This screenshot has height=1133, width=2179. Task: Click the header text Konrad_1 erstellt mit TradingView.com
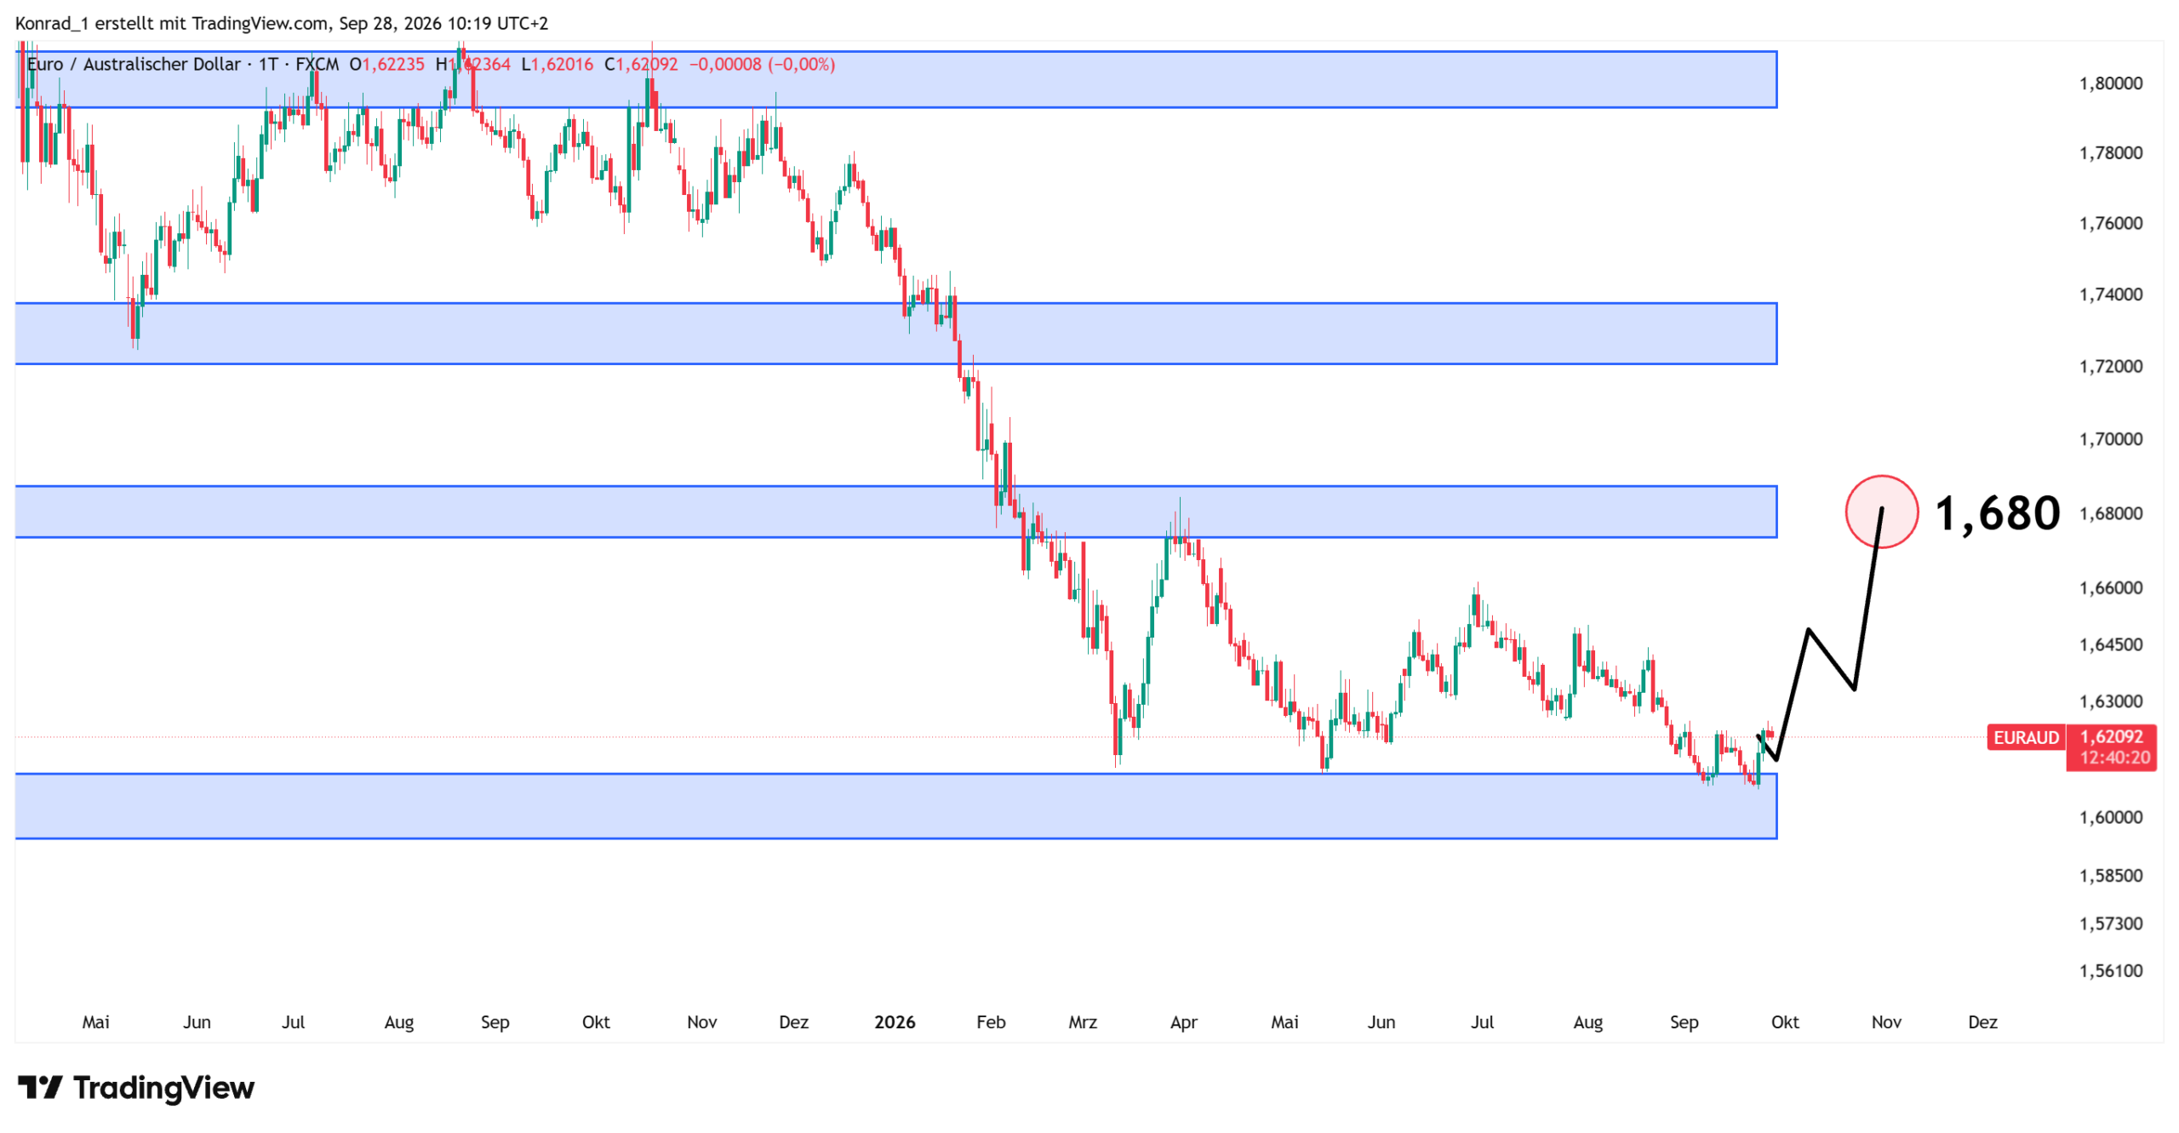pyautogui.click(x=171, y=24)
